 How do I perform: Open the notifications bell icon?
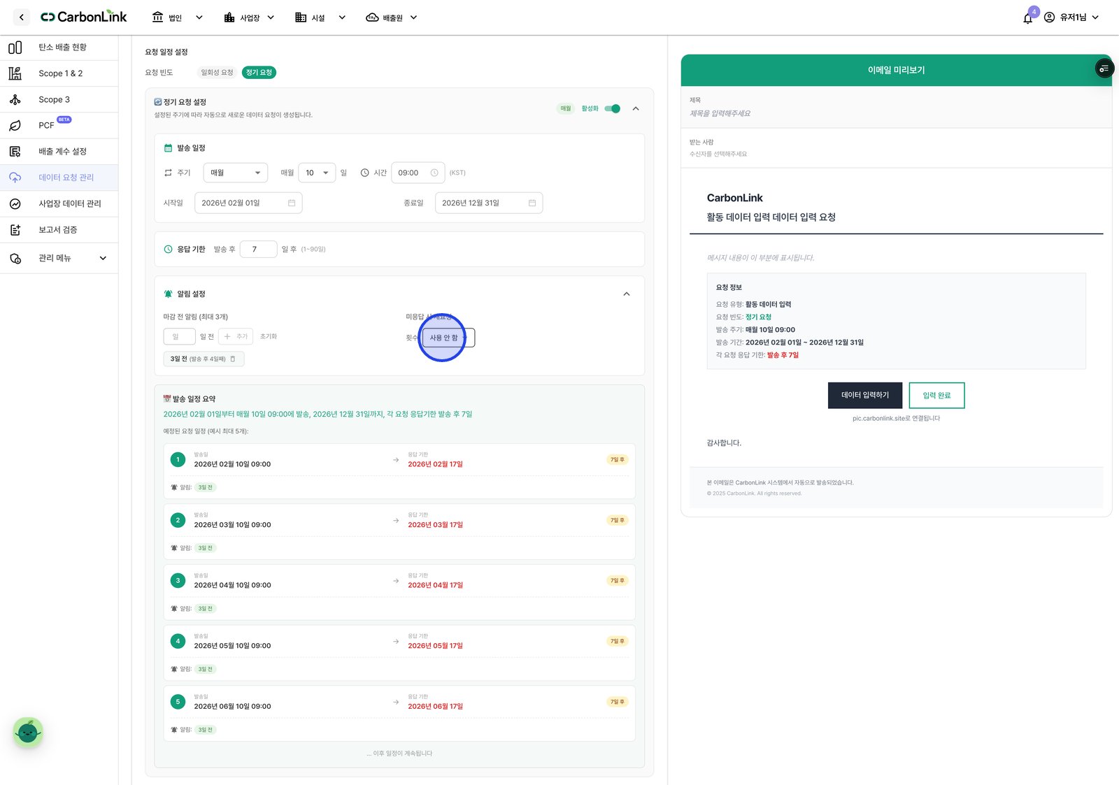[1027, 18]
